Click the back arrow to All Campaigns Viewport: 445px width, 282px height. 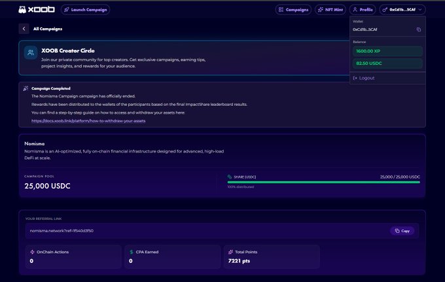(x=24, y=29)
